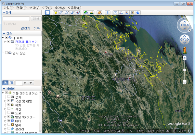Click the look-around eye joystick center
Viewport: 195px width, 135px height.
[x=185, y=25]
